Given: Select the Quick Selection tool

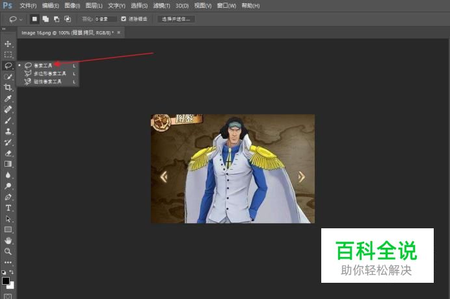Looking at the screenshot, I should click(8, 77).
